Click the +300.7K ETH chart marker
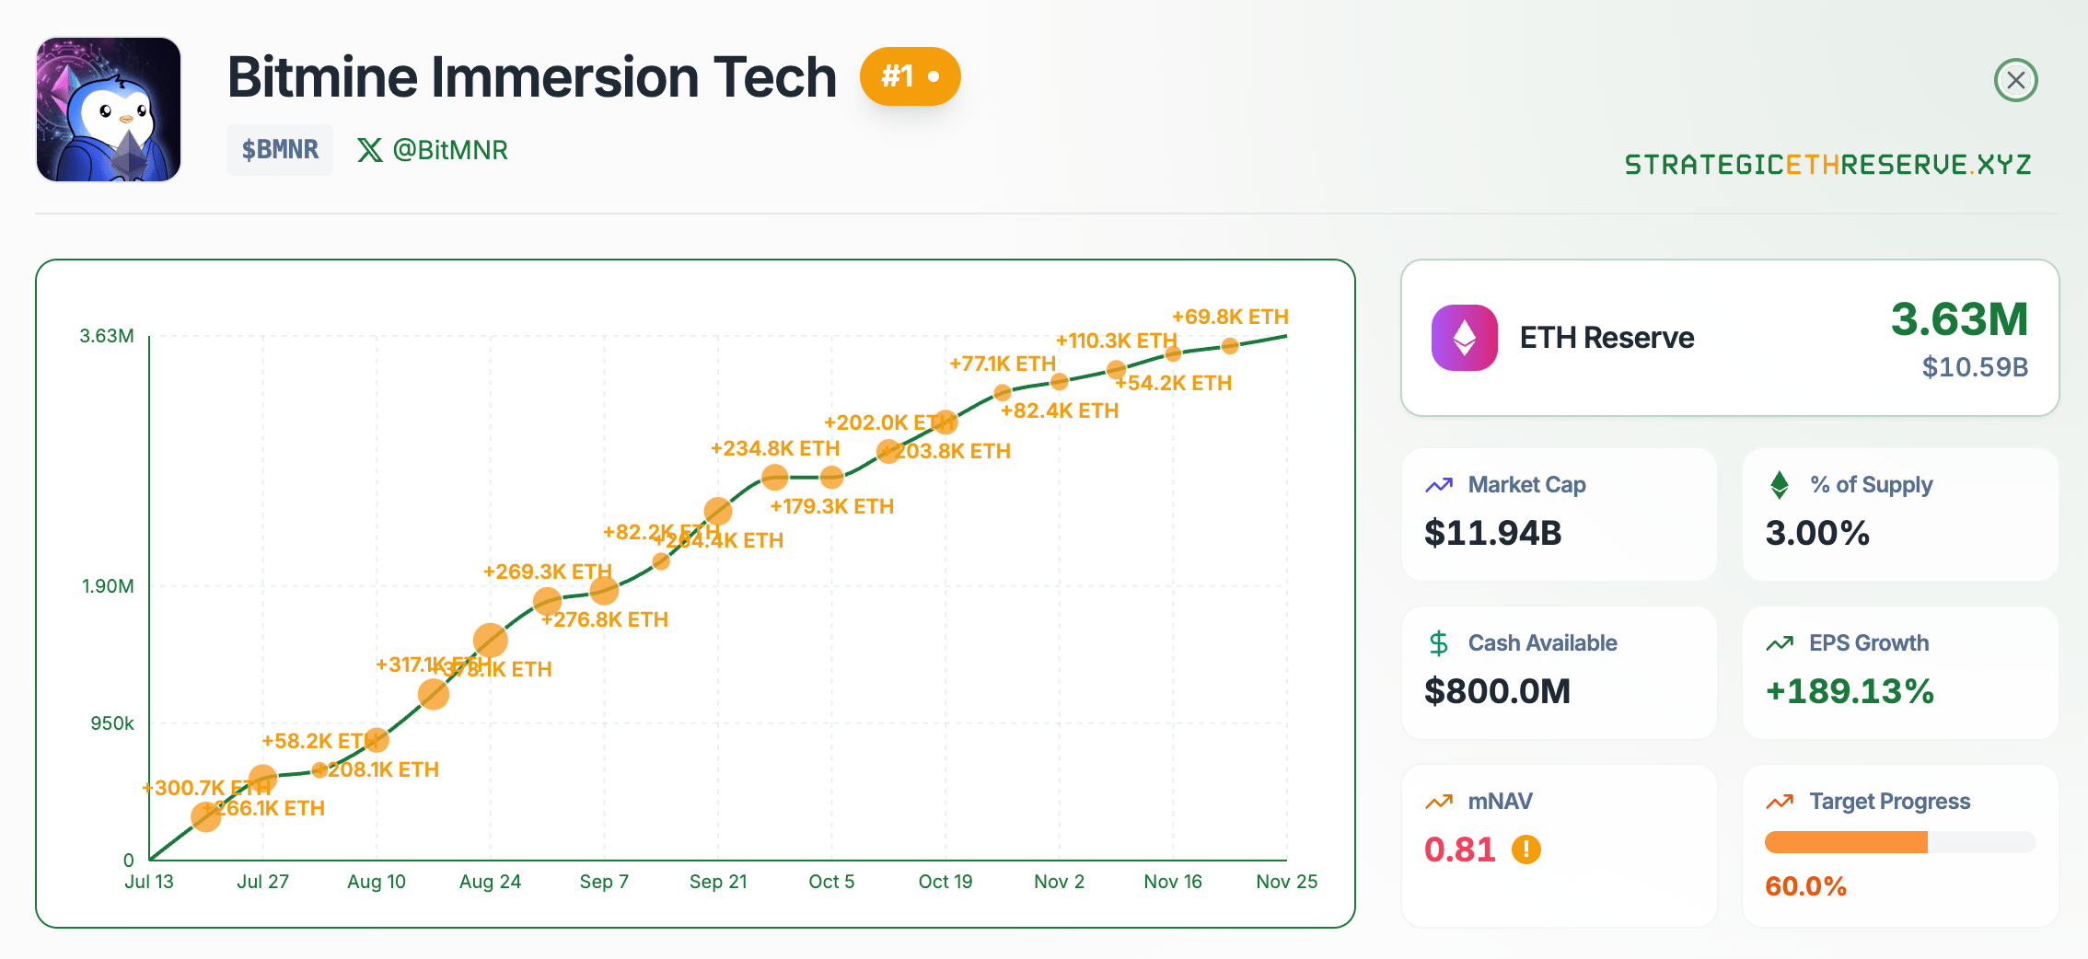 (206, 815)
